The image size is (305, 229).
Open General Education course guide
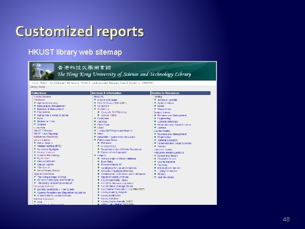click(167, 140)
